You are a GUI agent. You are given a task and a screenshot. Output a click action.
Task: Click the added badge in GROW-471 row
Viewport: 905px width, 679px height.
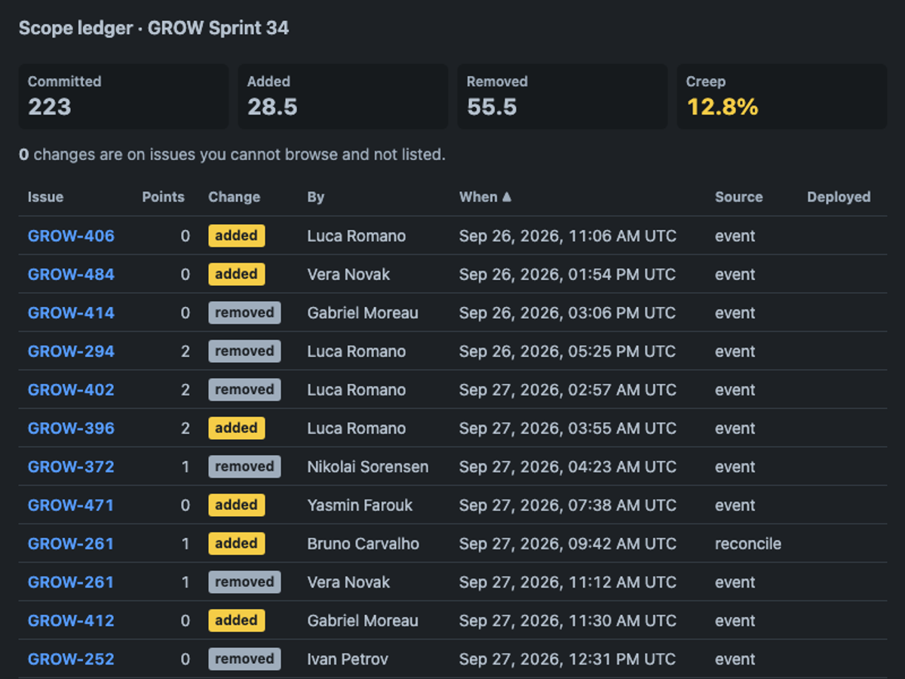(x=237, y=505)
